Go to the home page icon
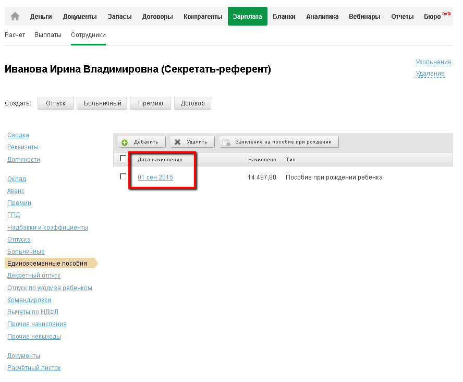 click(x=15, y=16)
